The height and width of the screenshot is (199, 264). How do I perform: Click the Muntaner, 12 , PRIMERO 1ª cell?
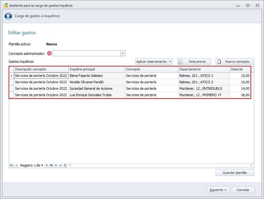pyautogui.click(x=204, y=95)
